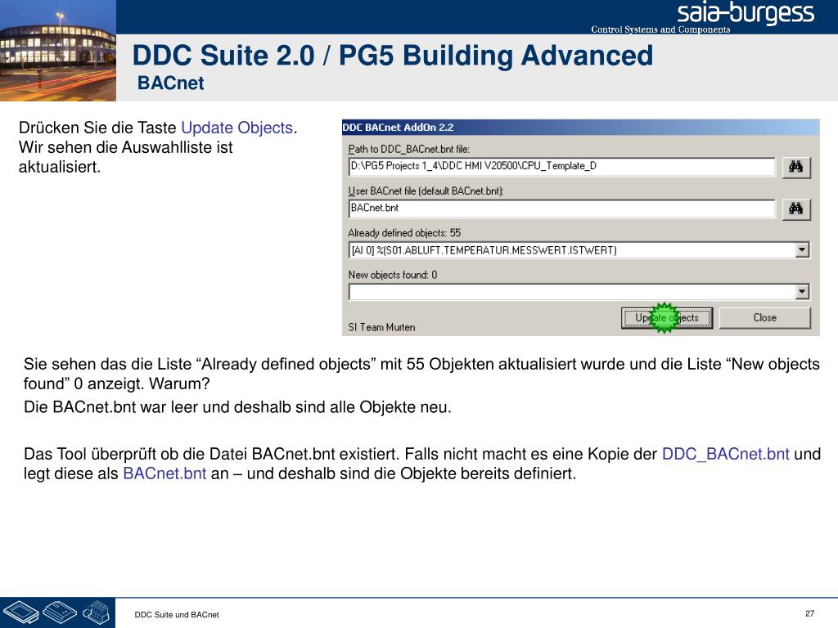The image size is (838, 628).
Task: Click the 'SI Team Murten' text
Action: 381,327
